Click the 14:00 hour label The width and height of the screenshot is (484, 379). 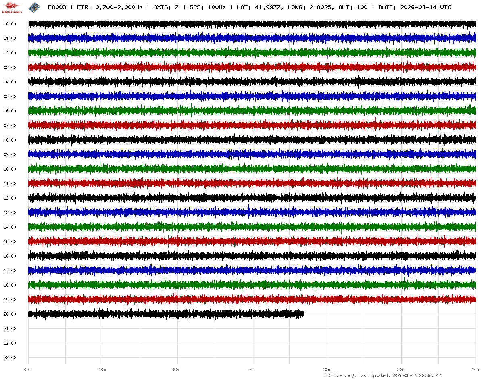pos(10,227)
